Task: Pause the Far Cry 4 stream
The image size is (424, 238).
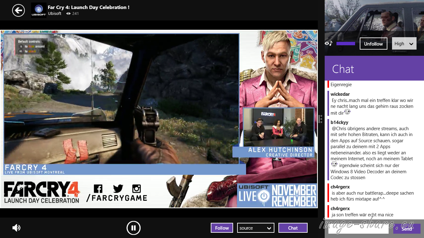Action: point(133,228)
